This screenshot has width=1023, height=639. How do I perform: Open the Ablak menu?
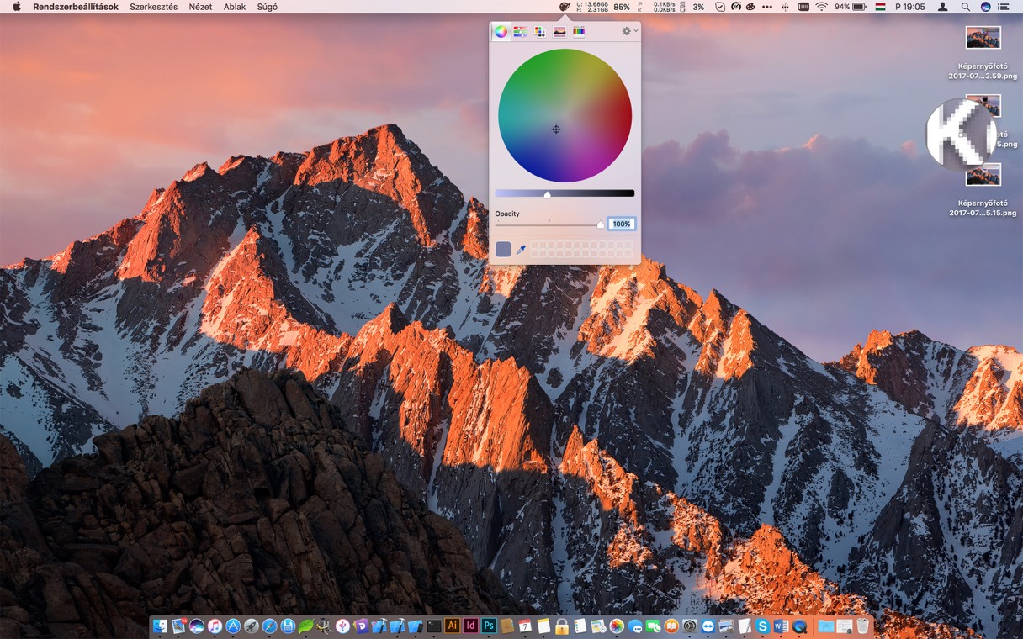[x=235, y=7]
